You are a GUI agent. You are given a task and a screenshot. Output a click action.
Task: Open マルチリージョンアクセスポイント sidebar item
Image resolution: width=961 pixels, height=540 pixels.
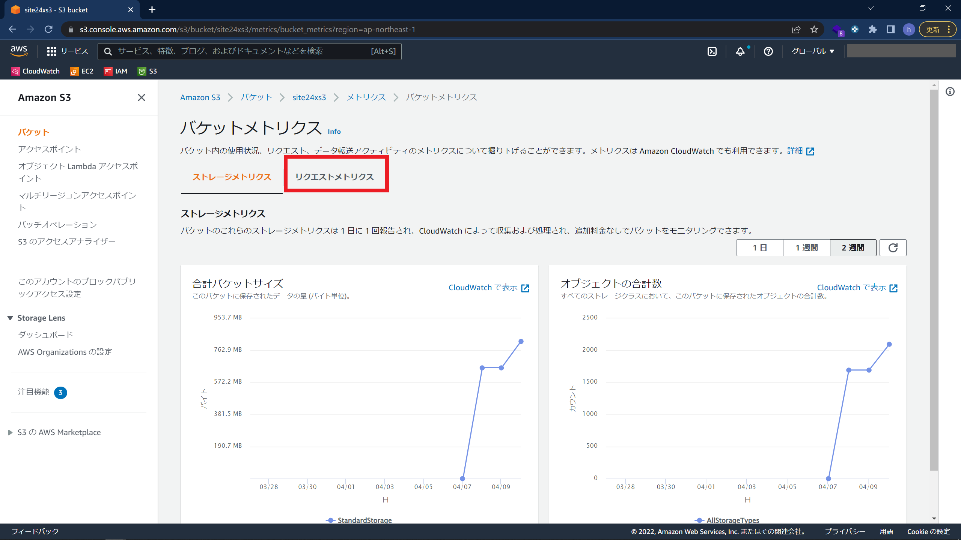[77, 201]
